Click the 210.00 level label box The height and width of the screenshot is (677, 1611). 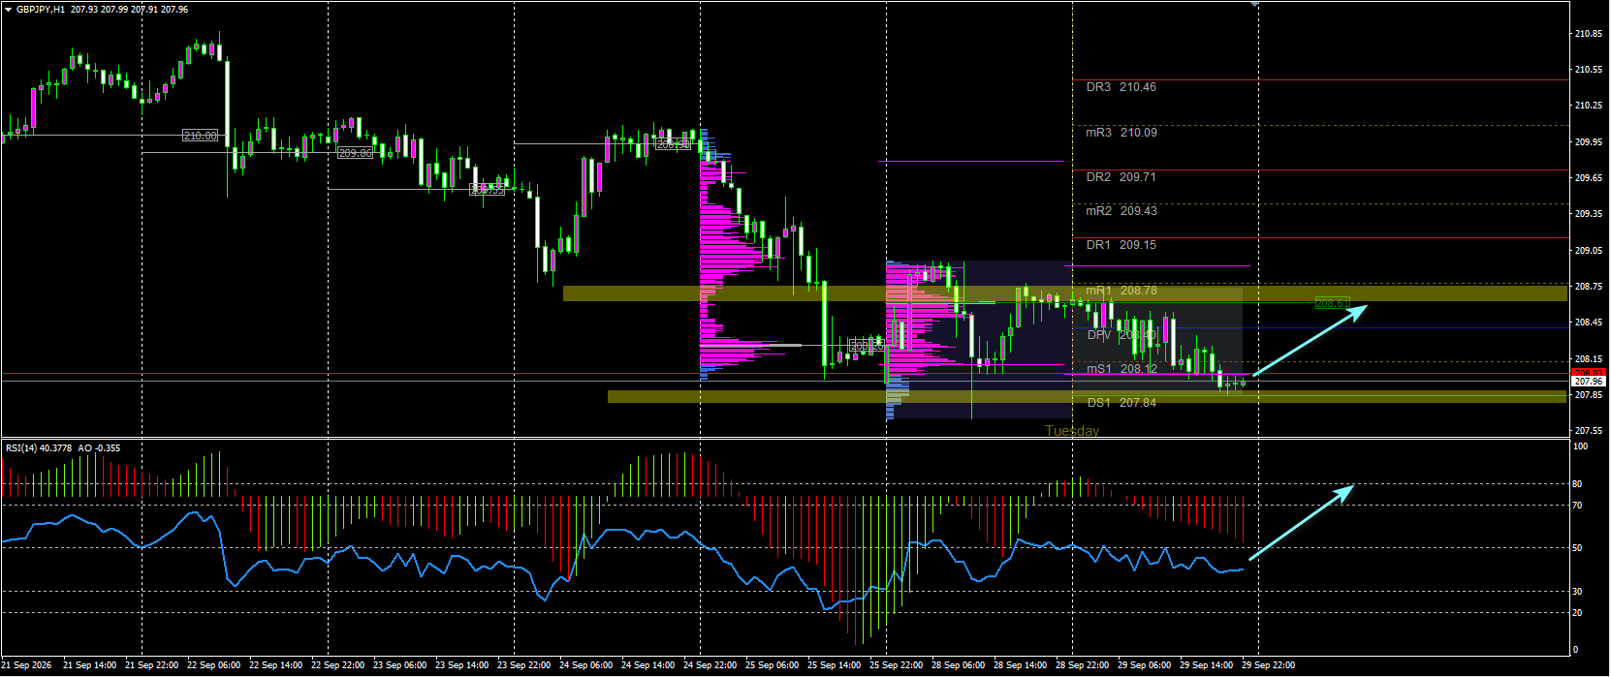pos(201,136)
